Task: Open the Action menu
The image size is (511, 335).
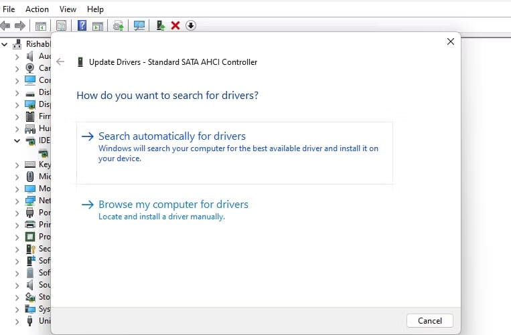Action: pos(37,9)
